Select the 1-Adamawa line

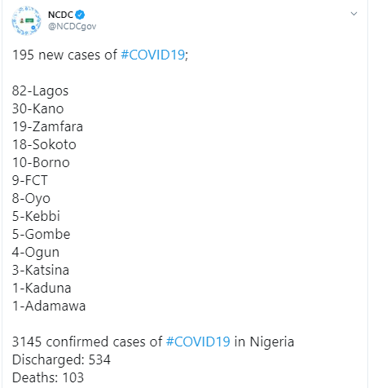(49, 306)
